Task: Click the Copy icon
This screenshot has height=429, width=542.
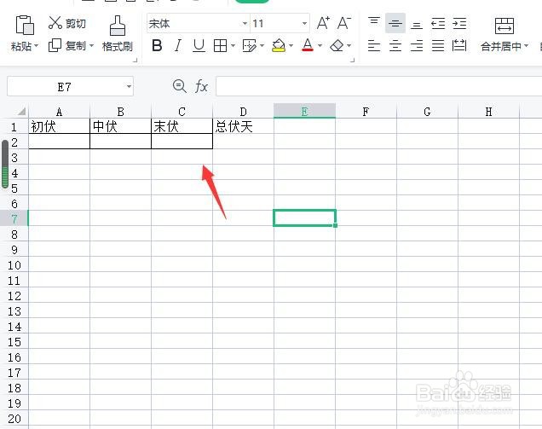Action: pos(55,45)
